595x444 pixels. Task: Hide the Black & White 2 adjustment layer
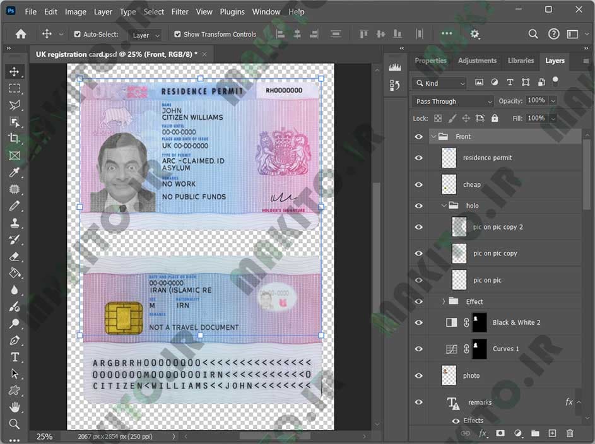click(x=418, y=322)
